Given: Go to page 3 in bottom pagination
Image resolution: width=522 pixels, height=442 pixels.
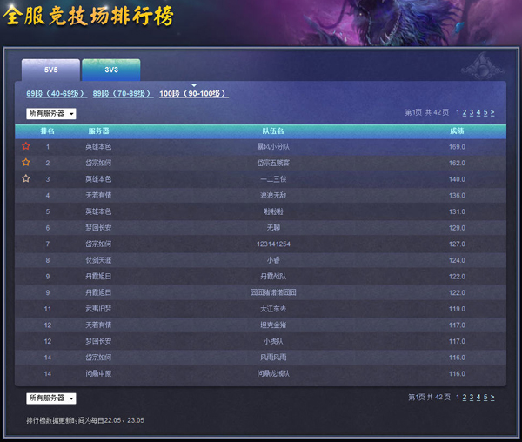Looking at the screenshot, I should [x=472, y=398].
